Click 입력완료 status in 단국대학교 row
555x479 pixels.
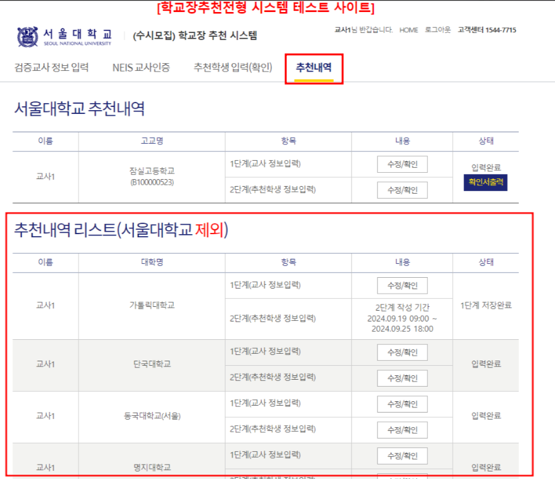coord(486,364)
